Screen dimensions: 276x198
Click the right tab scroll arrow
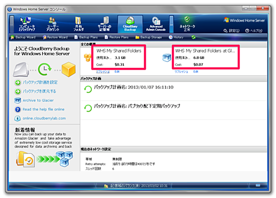tap(171, 24)
